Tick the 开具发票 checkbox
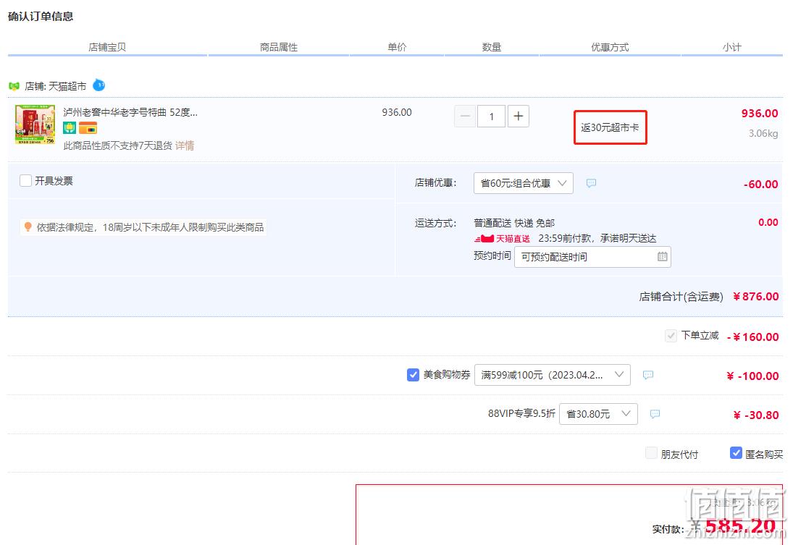The height and width of the screenshot is (545, 793). (x=26, y=180)
